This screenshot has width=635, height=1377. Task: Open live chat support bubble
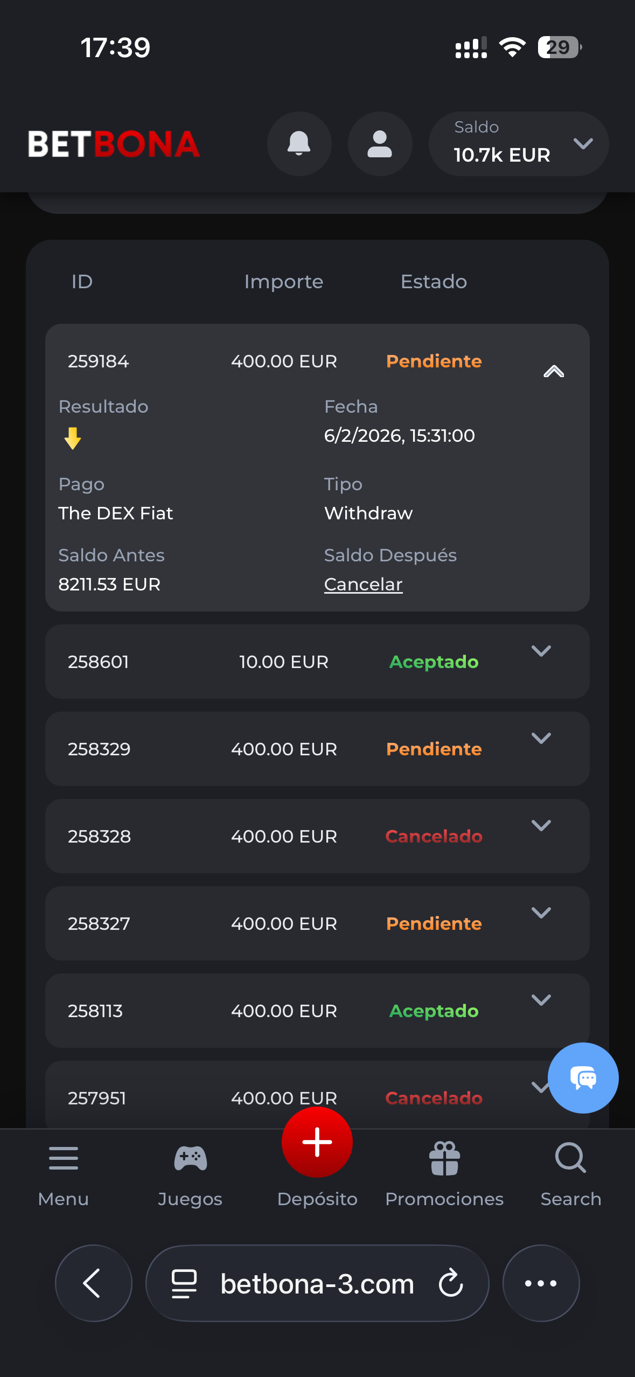(583, 1077)
